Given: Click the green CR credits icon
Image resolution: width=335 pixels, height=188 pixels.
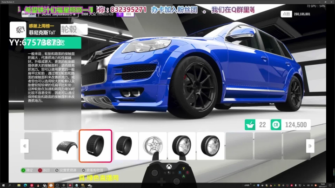Looking at the screenshot, I should [x=276, y=125].
